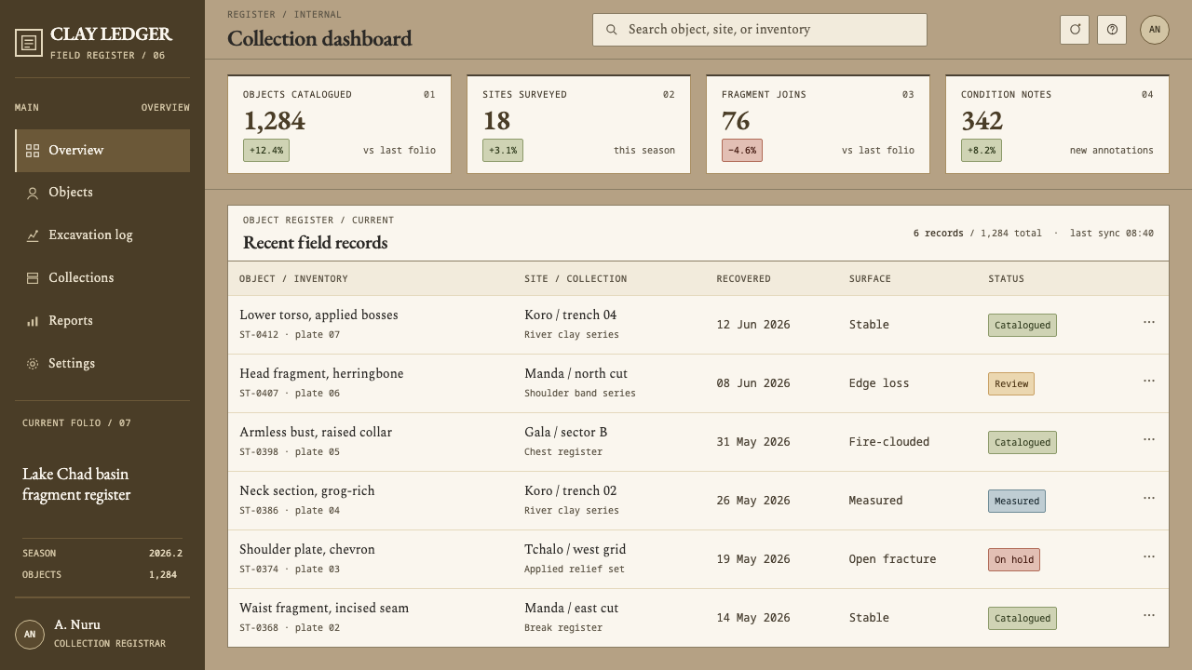Click the On hold status badge
The image size is (1192, 670).
tap(1014, 560)
